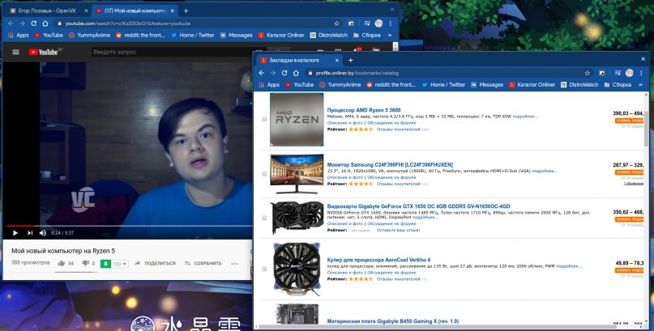The image size is (654, 331).
Task: Expand more actions ellipsis under video
Action: tap(235, 263)
